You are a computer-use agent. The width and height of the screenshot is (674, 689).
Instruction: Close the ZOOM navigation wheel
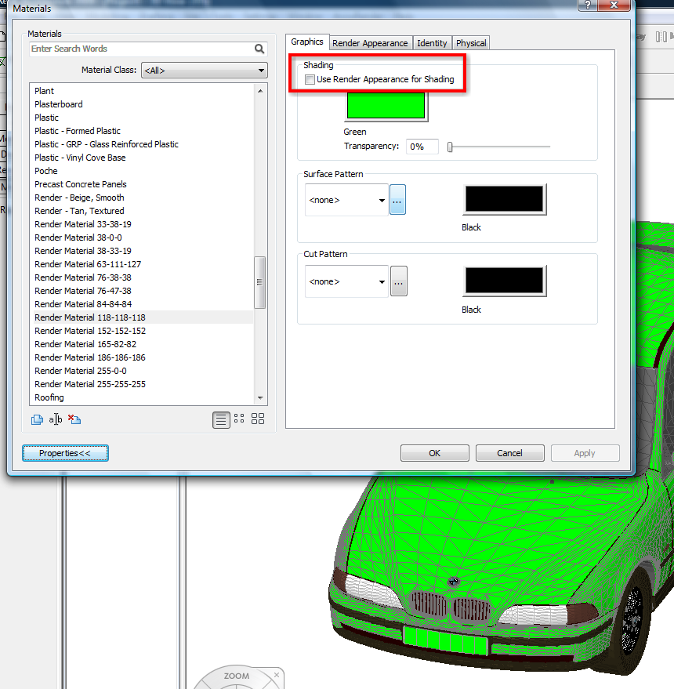pyautogui.click(x=277, y=675)
